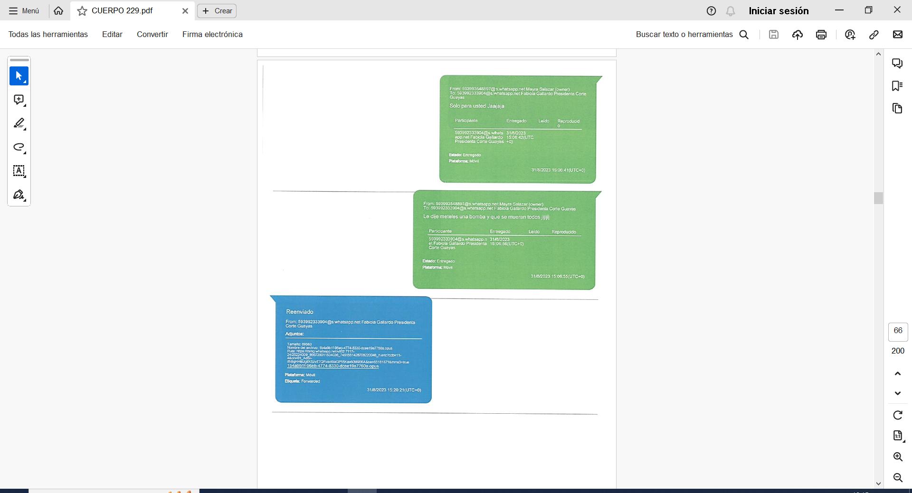Close the CUERPO 229.pdf tab
The height and width of the screenshot is (493, 912).
point(185,11)
